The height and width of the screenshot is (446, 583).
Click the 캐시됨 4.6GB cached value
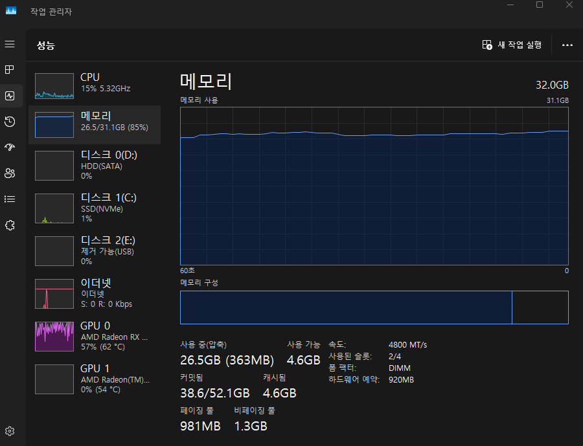click(280, 393)
